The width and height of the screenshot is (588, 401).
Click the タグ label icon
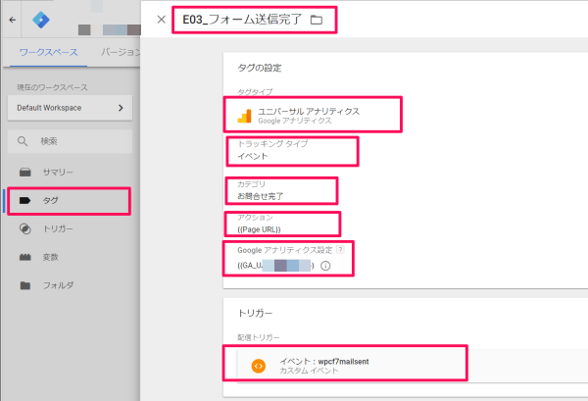(x=24, y=200)
